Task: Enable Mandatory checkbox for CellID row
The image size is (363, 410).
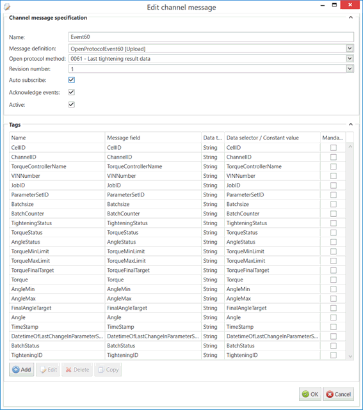Action: (x=334, y=148)
